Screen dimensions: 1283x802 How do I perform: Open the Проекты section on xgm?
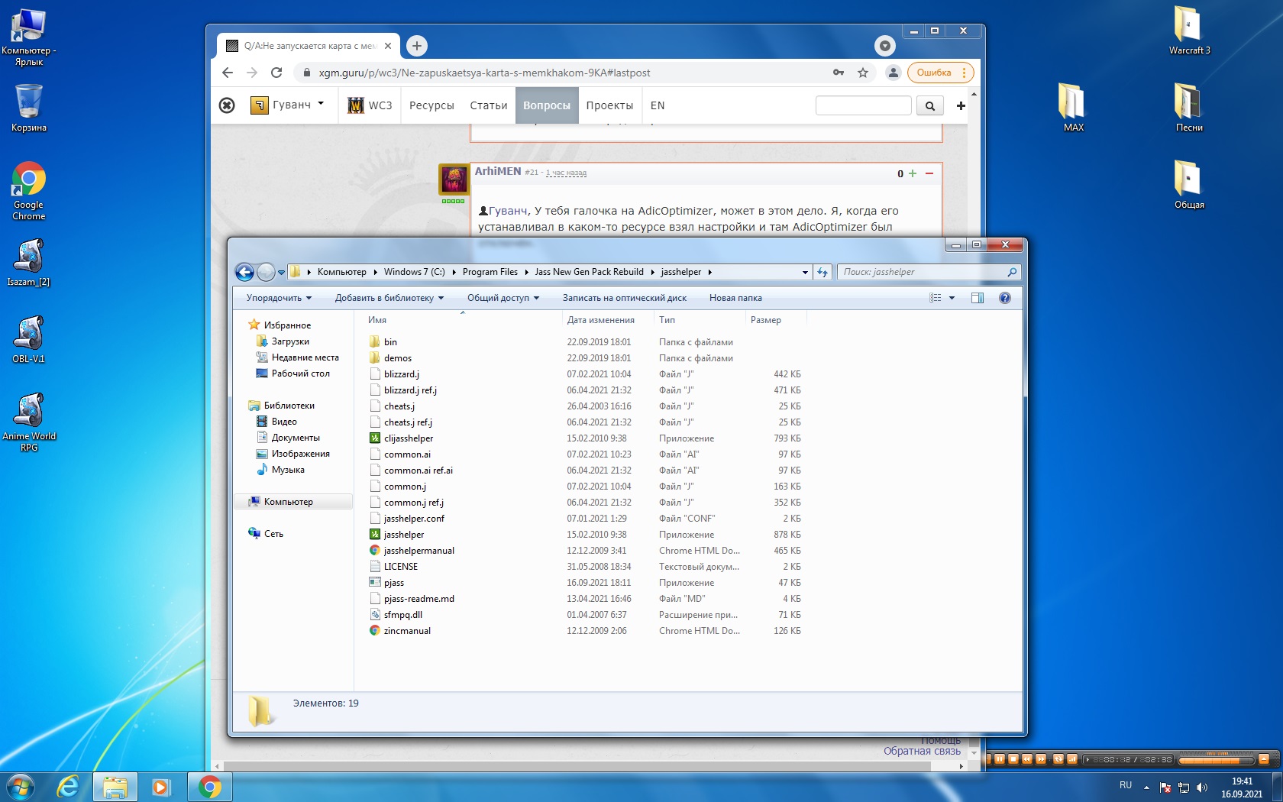pyautogui.click(x=609, y=105)
